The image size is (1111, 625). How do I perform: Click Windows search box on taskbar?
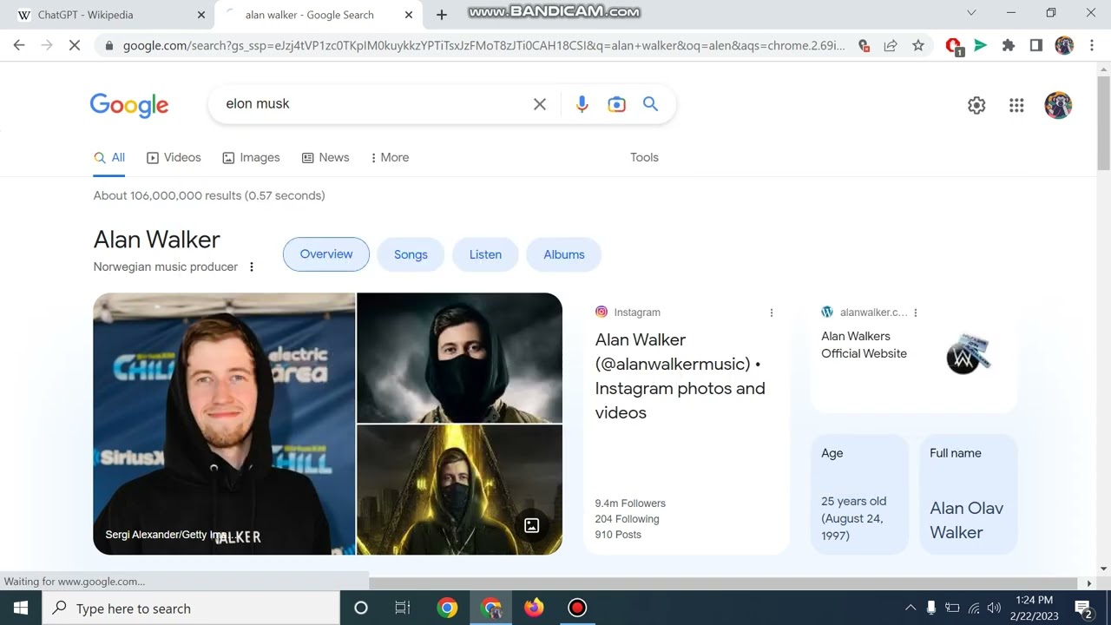[x=190, y=608]
